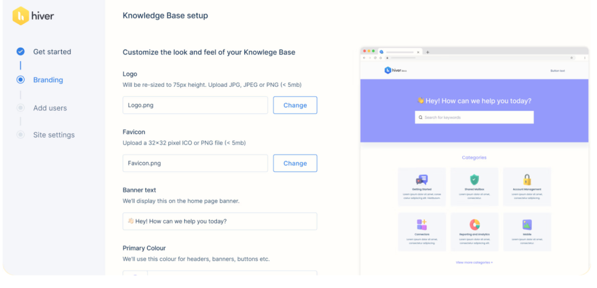Viewport: 597px width, 288px height.
Task: Click the Categories heading in preview
Action: coord(475,157)
